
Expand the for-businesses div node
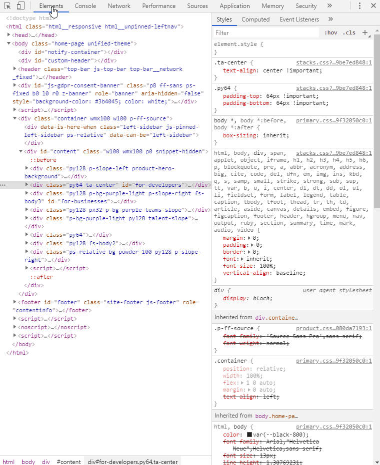click(x=26, y=193)
